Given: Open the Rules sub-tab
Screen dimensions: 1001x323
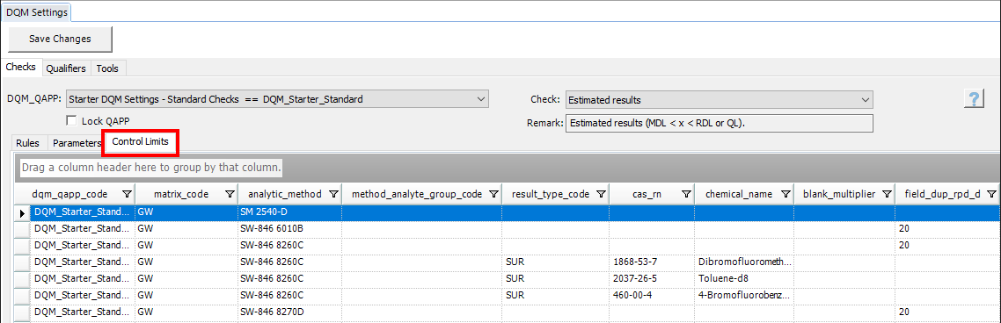Looking at the screenshot, I should click(27, 143).
